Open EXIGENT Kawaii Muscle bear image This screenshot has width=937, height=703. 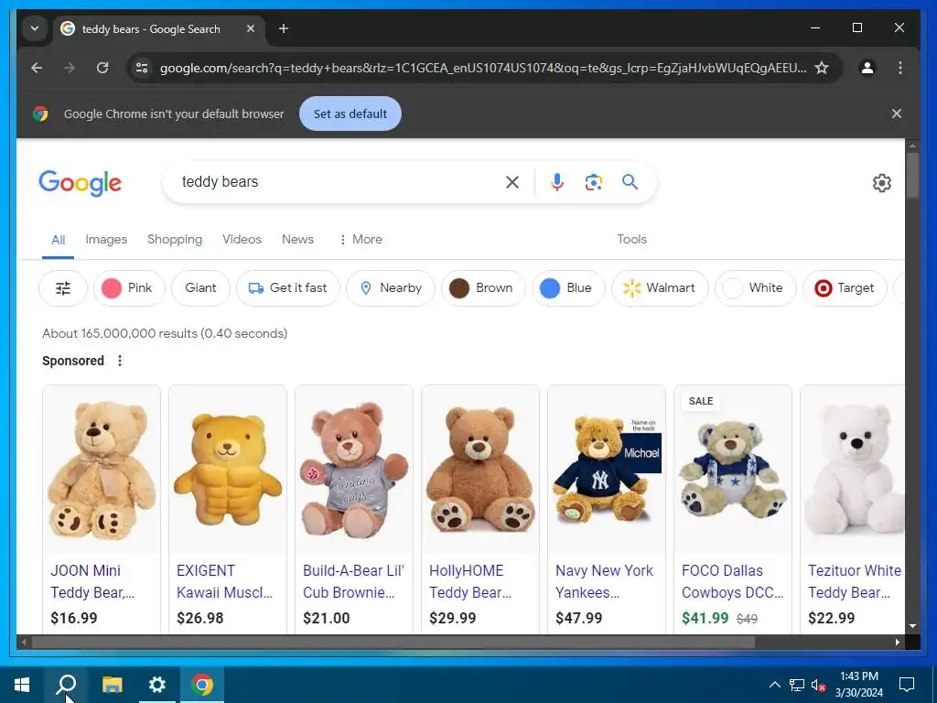pyautogui.click(x=228, y=470)
